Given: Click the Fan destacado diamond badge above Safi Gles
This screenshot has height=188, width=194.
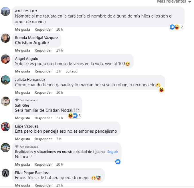Looking at the screenshot, I should tap(17, 100).
